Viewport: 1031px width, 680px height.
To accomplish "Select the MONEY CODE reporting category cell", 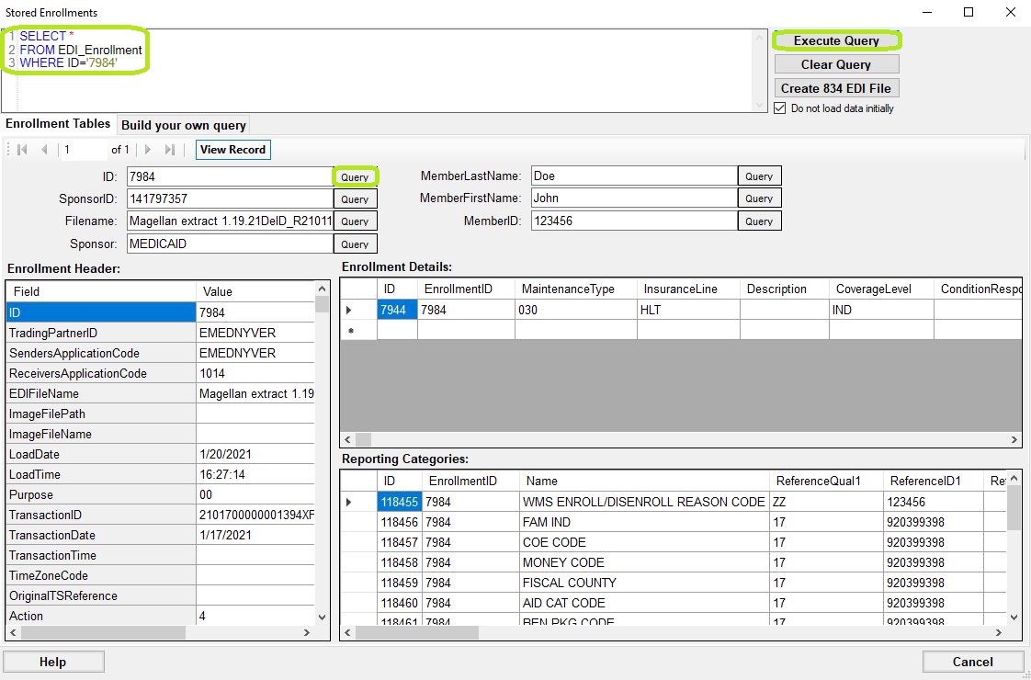I will pyautogui.click(x=644, y=562).
